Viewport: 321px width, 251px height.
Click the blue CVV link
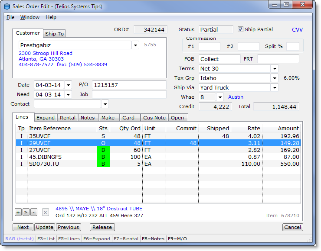point(297,30)
